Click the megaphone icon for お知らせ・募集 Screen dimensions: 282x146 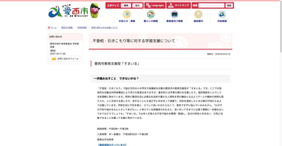pos(127,14)
